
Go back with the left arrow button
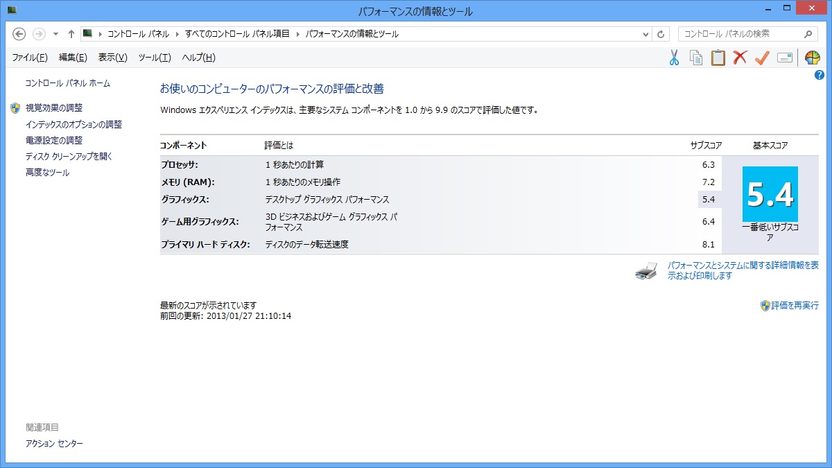[19, 33]
